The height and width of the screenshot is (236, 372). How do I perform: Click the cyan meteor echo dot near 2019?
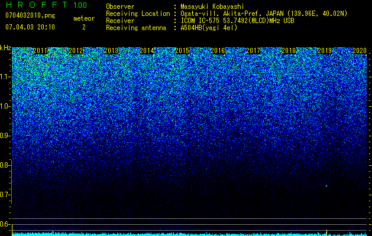[326, 186]
